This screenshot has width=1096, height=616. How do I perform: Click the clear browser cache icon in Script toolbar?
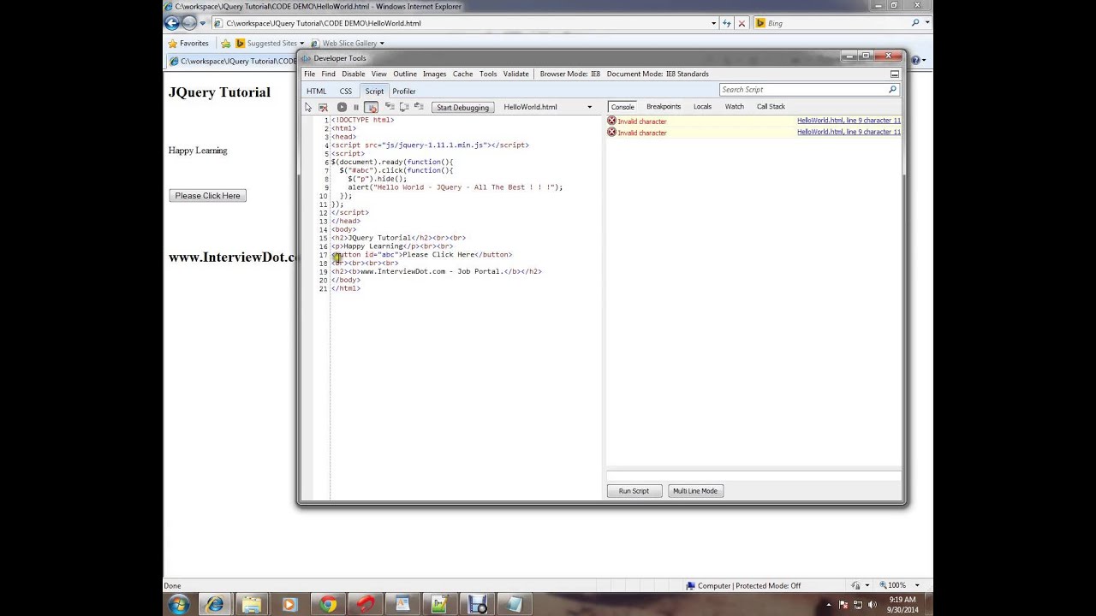coord(323,107)
